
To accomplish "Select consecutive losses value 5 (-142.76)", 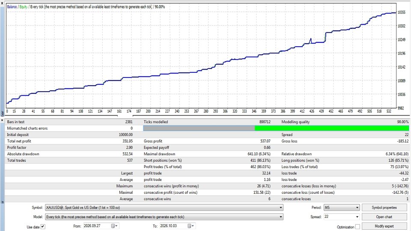I will coord(400,186).
